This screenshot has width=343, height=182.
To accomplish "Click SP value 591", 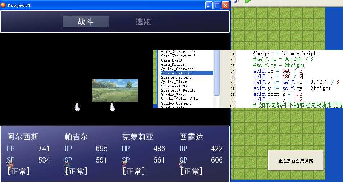I will tap(101, 160).
